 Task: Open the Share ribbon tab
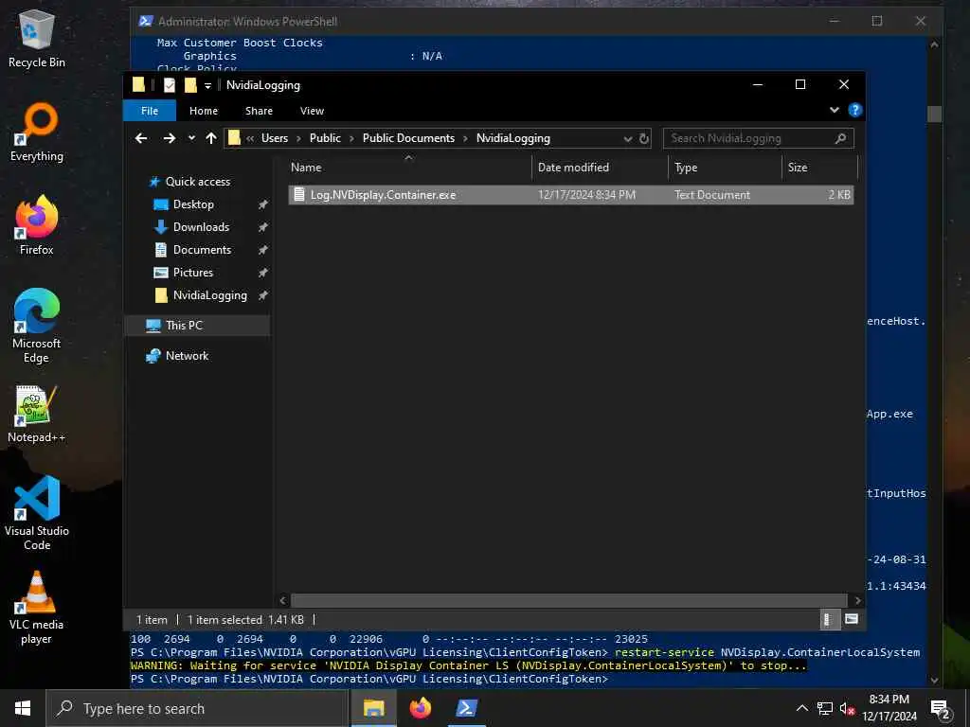259,111
